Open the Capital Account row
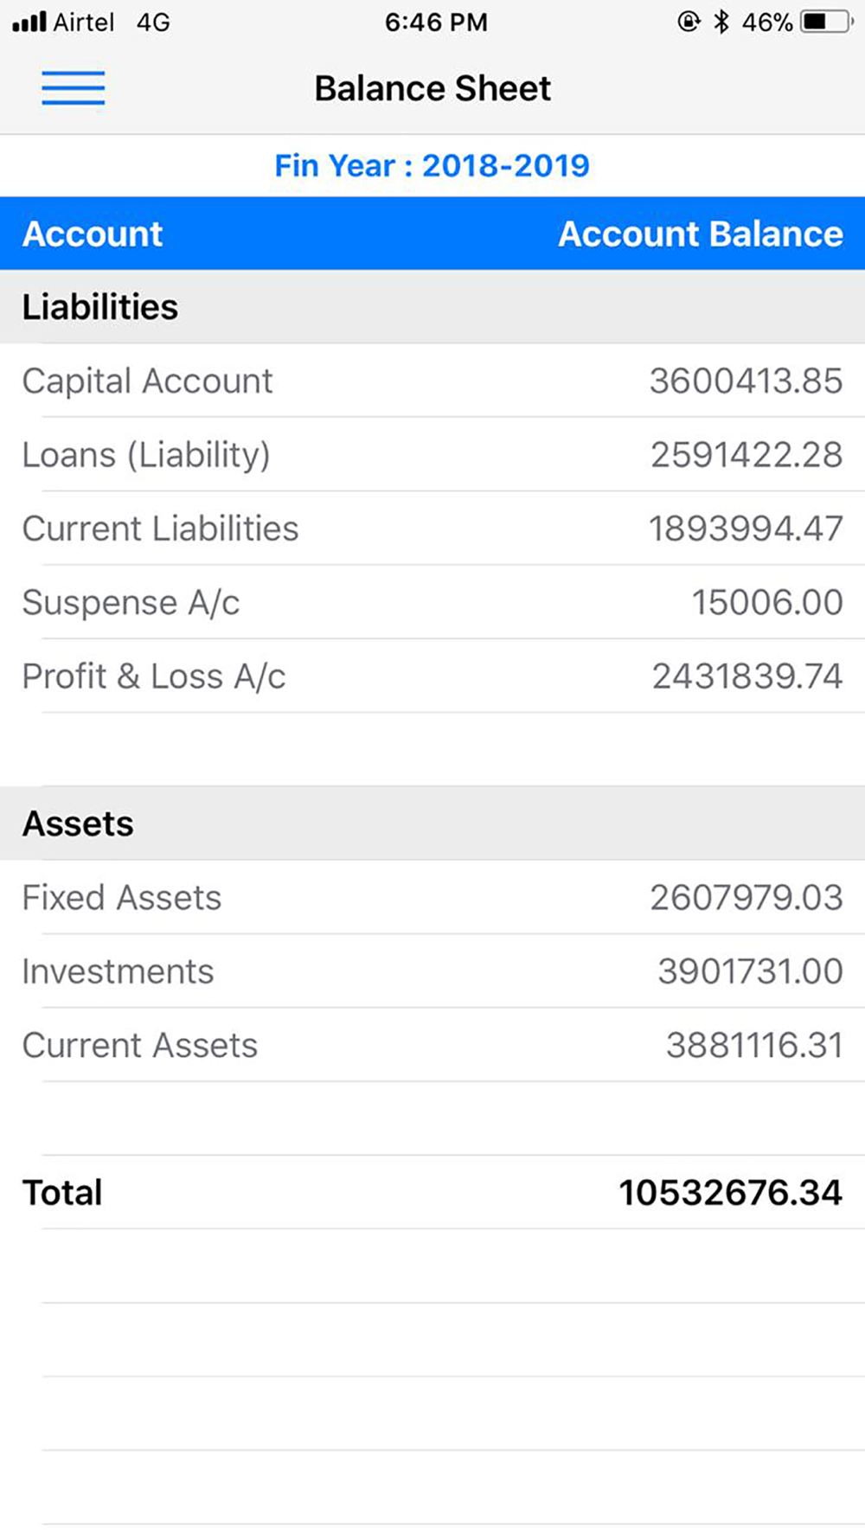 pos(432,381)
